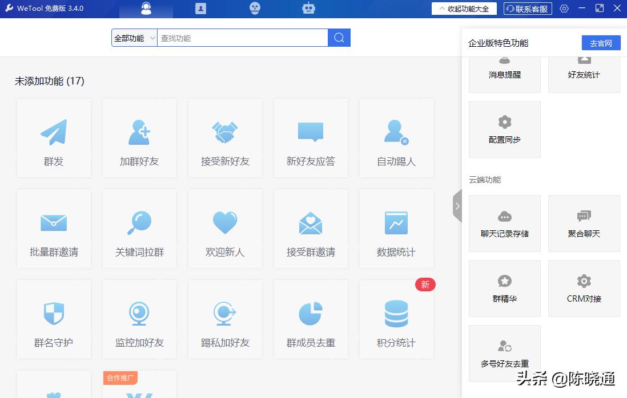Open the 积分统计 database tile
The width and height of the screenshot is (627, 398).
pos(396,319)
